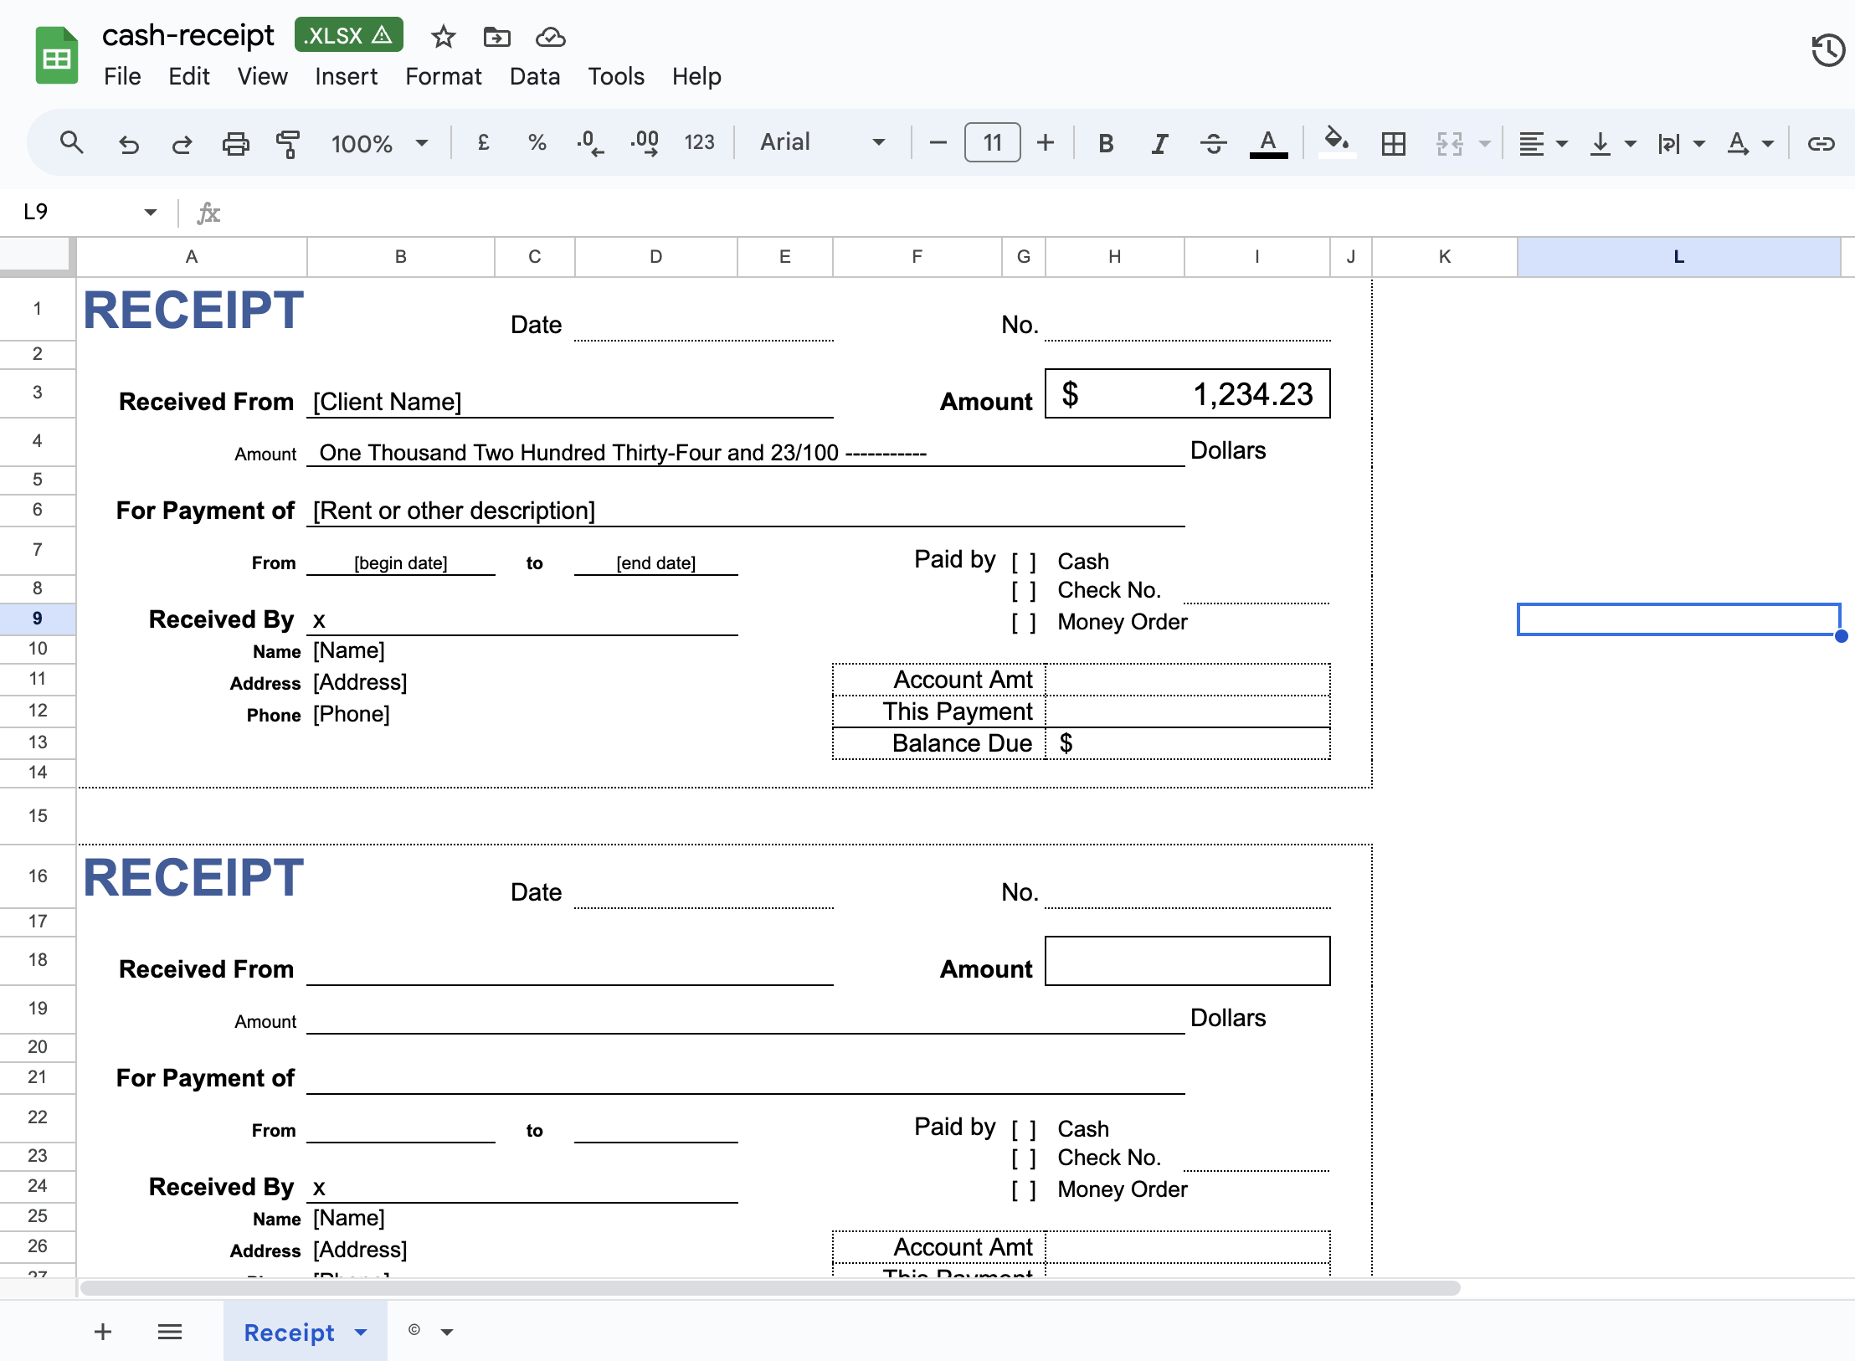Open the text color picker
1855x1361 pixels.
1268,144
